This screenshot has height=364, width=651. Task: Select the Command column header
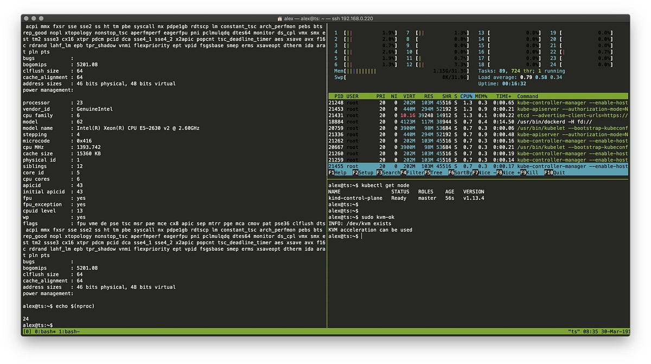click(528, 96)
